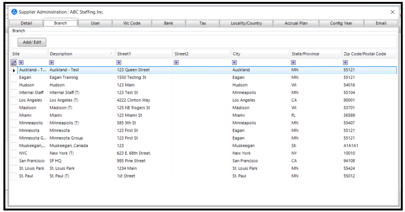
Task: Click the filter icon under Site column
Action: pos(21,62)
